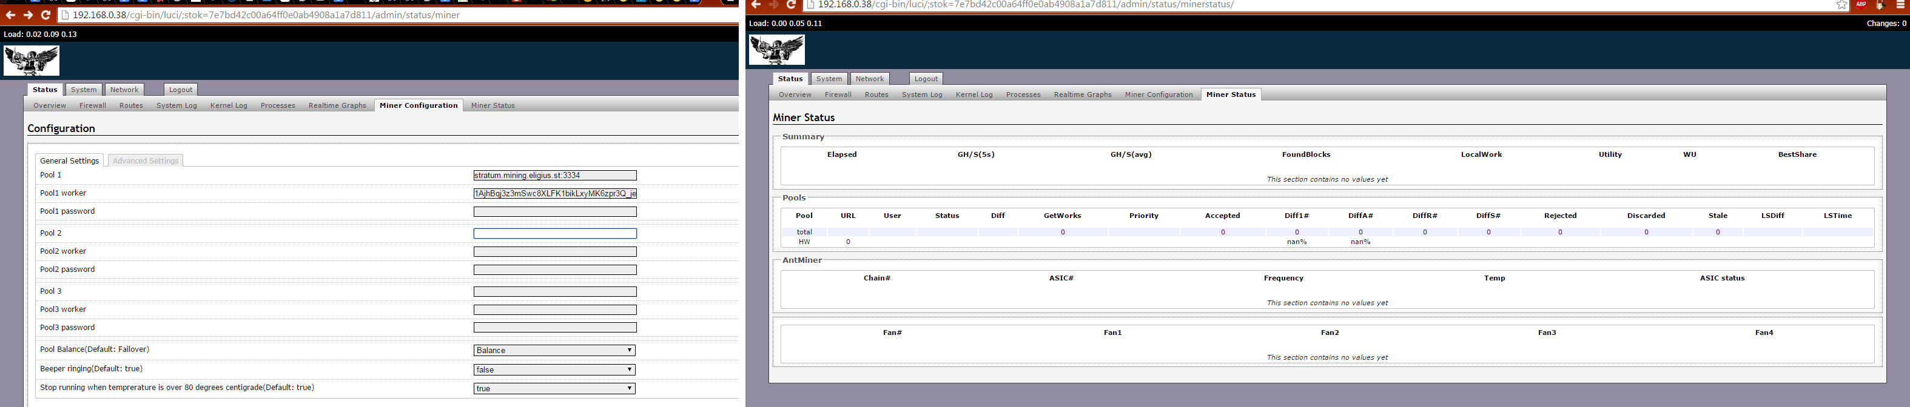
Task: Click the ASIC status column header
Action: click(x=1723, y=278)
